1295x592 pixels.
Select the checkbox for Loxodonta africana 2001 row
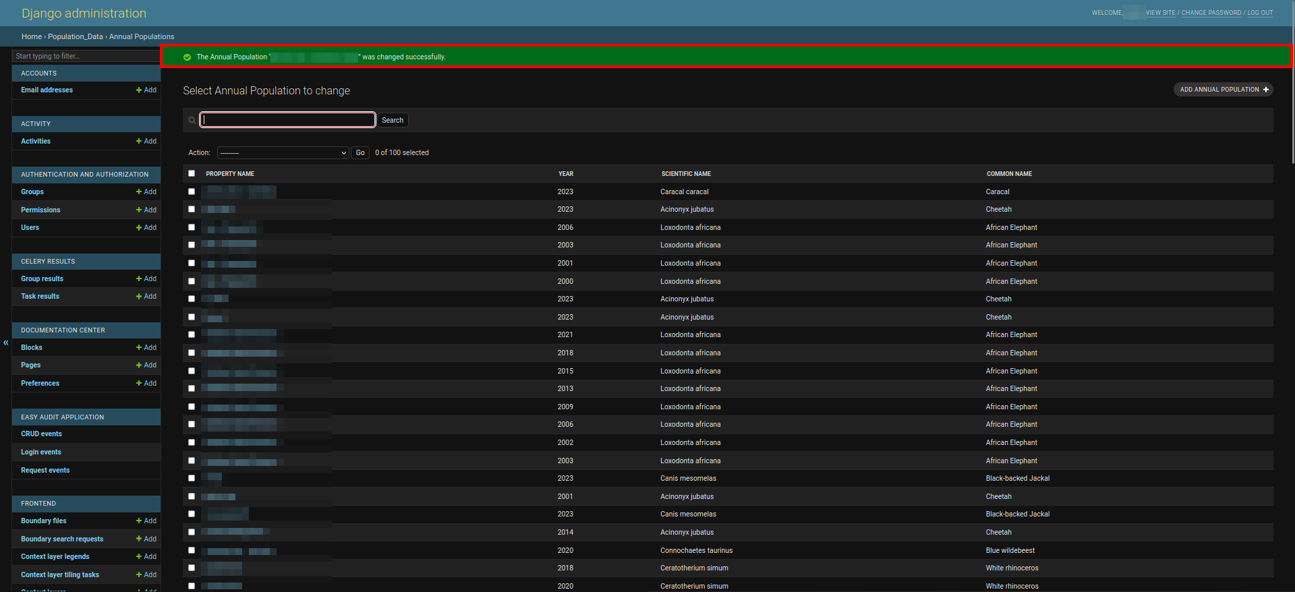tap(192, 263)
